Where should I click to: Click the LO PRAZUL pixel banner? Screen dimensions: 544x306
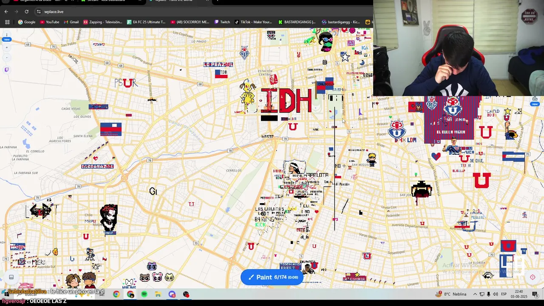click(218, 65)
